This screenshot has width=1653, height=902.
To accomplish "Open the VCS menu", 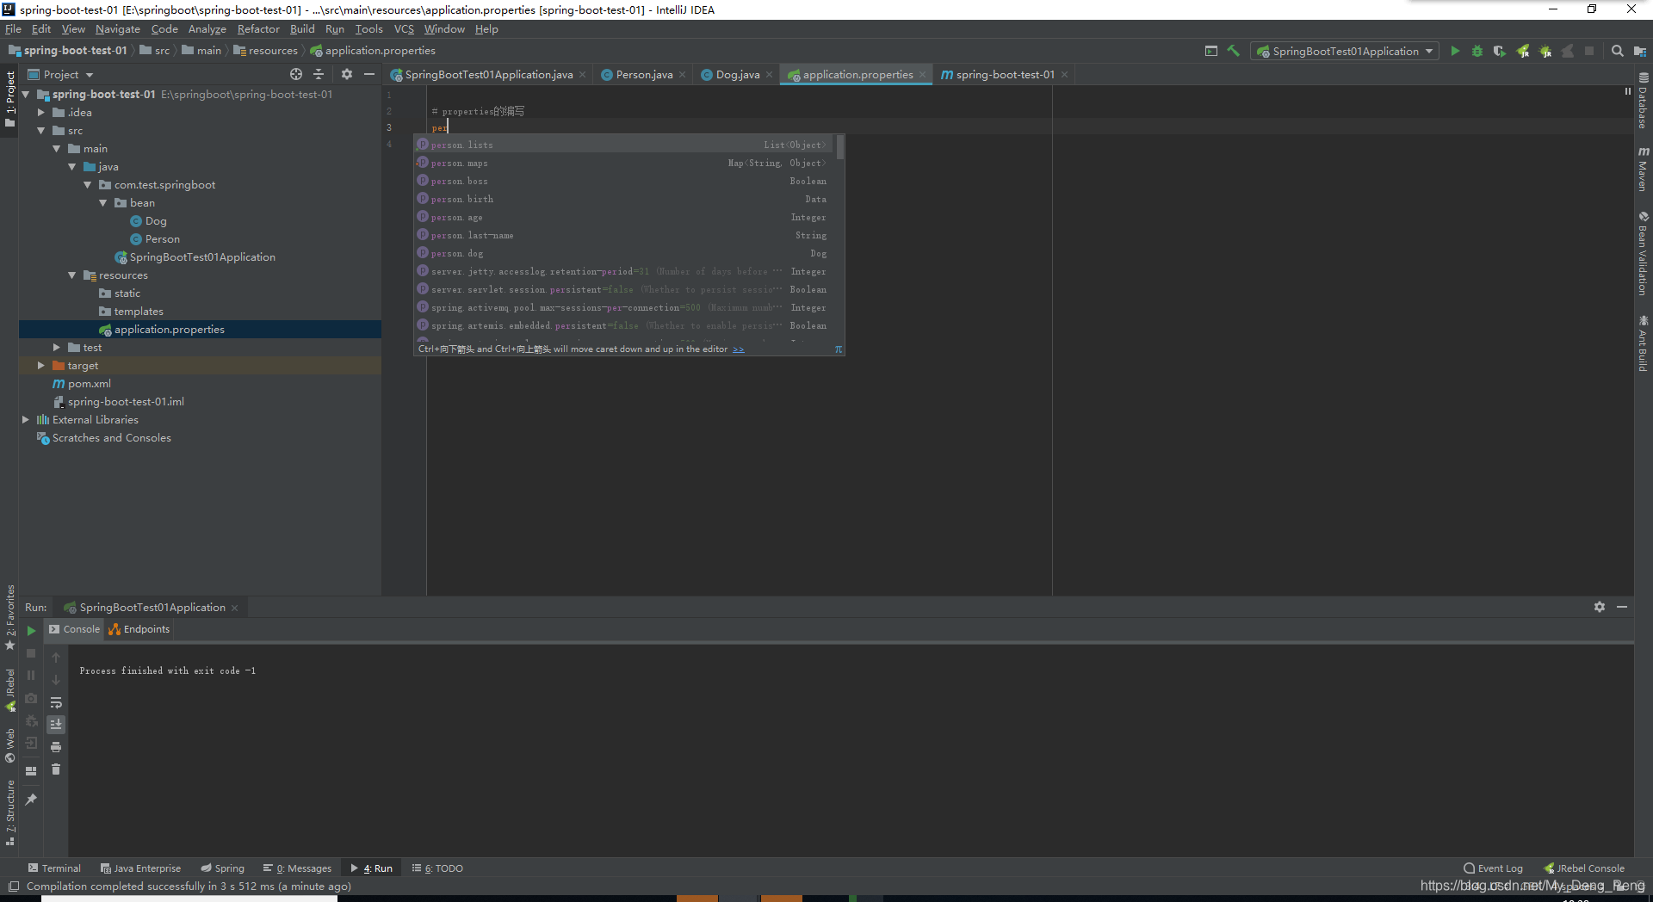I will [x=404, y=28].
